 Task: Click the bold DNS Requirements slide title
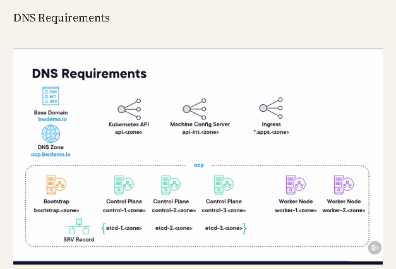point(89,73)
